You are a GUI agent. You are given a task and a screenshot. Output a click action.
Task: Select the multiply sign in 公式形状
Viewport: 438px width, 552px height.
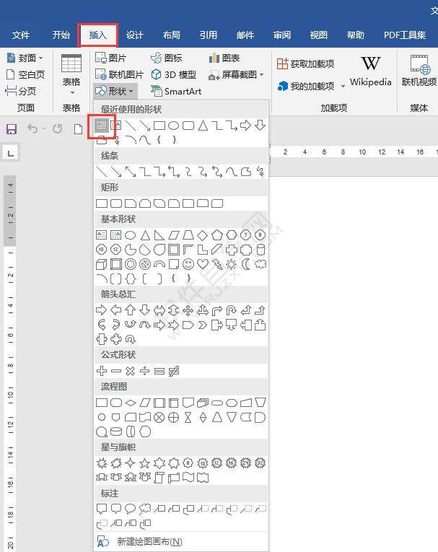[131, 371]
